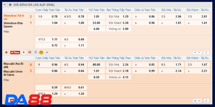Bet under at odds 1.00
215x107 pixels.
(74, 23)
